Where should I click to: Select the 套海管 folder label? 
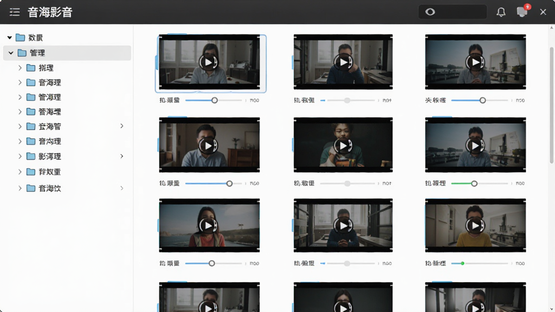[49, 126]
